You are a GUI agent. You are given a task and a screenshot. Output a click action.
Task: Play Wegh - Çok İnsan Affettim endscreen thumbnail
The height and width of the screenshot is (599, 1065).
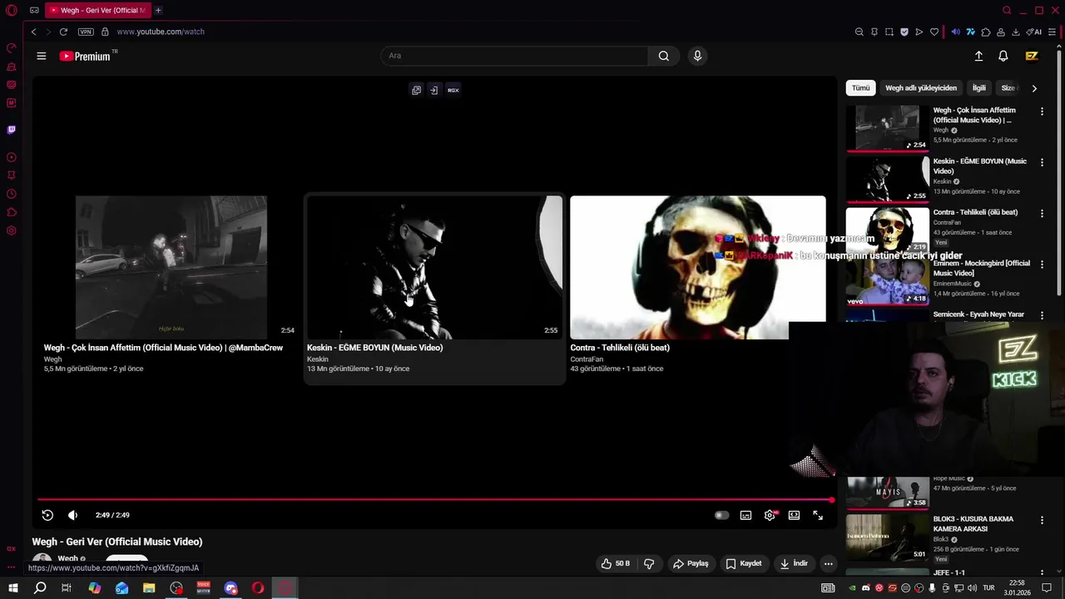171,267
